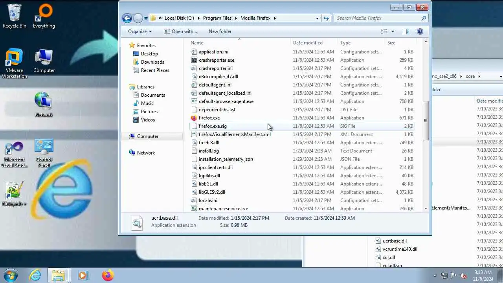The width and height of the screenshot is (503, 283).
Task: Expand the Program Files breadcrumb arrow
Action: 236,18
